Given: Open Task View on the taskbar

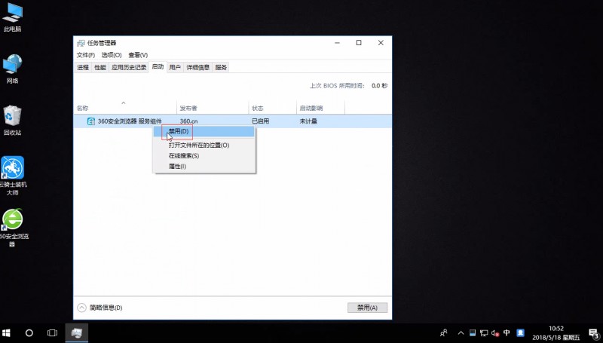Looking at the screenshot, I should (x=52, y=333).
